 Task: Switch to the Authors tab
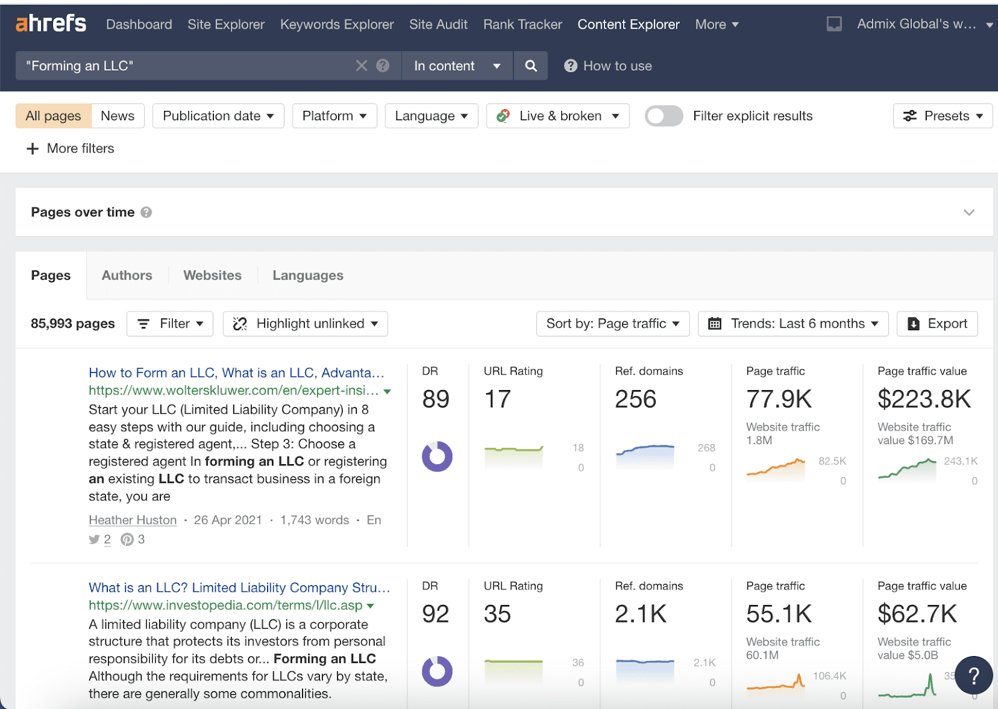[127, 275]
